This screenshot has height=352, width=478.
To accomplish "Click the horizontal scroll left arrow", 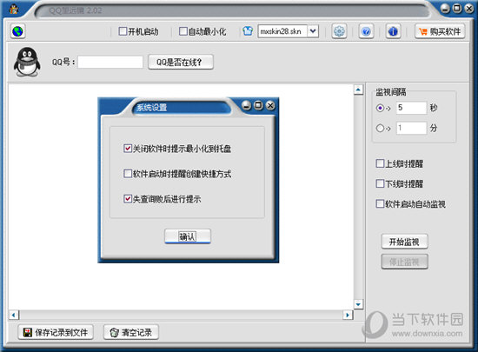I will click(x=14, y=315).
